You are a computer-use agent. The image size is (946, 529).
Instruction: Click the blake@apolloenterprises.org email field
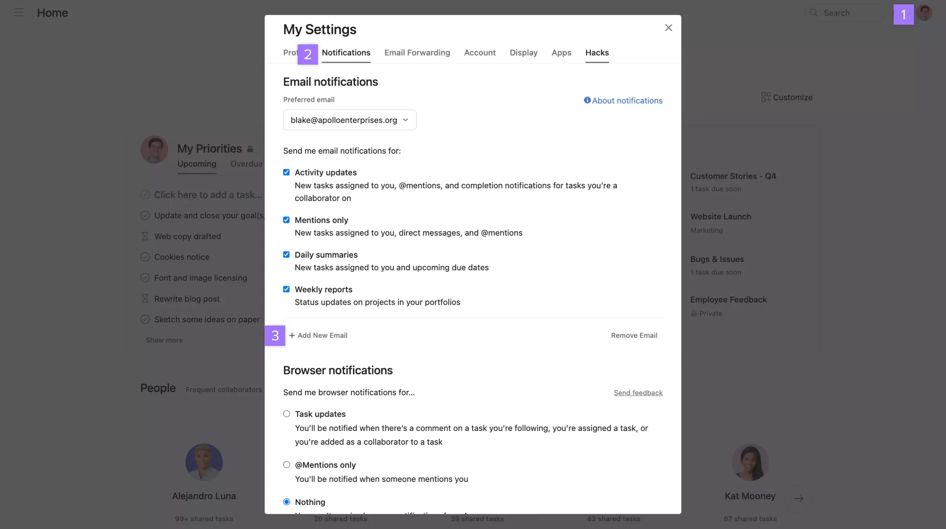pos(350,120)
